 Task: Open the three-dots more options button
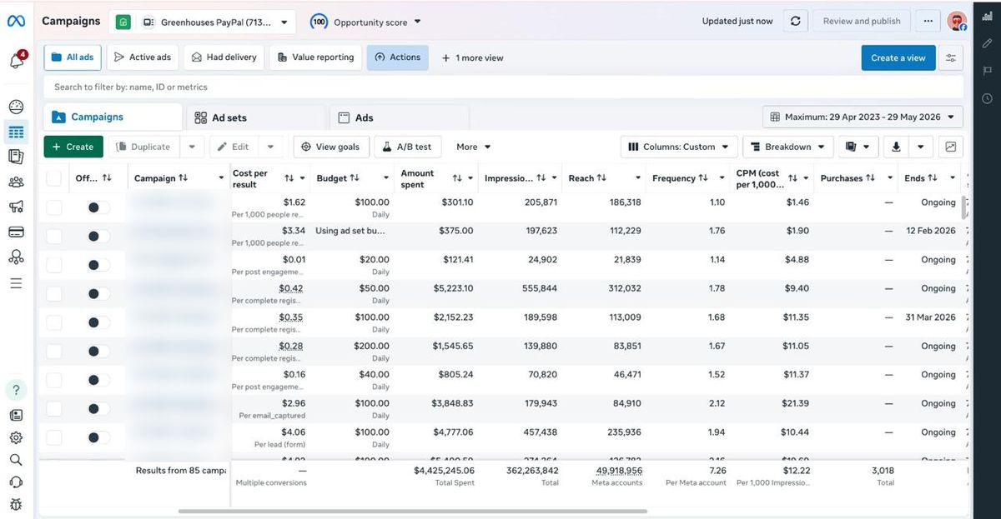pos(928,22)
